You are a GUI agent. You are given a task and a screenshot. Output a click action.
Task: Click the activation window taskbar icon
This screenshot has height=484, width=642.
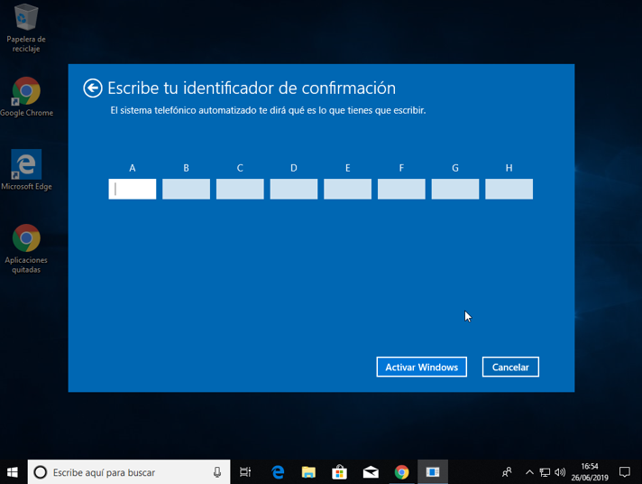click(x=433, y=472)
